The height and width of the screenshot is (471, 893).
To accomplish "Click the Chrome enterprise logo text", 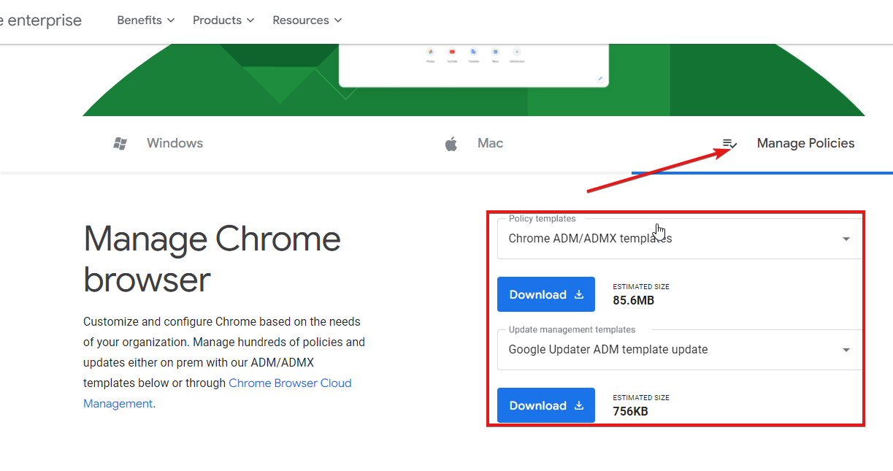I will click(x=41, y=20).
